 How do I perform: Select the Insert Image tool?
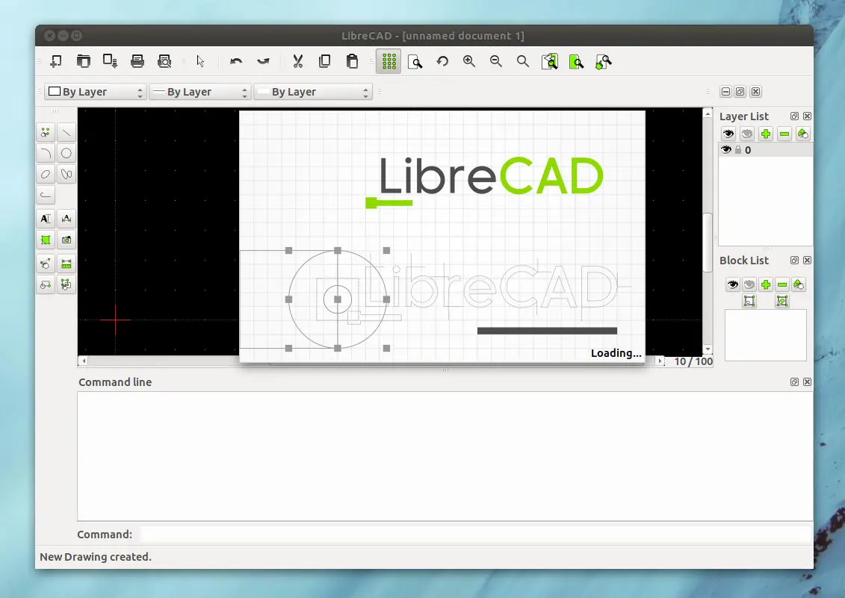point(66,240)
